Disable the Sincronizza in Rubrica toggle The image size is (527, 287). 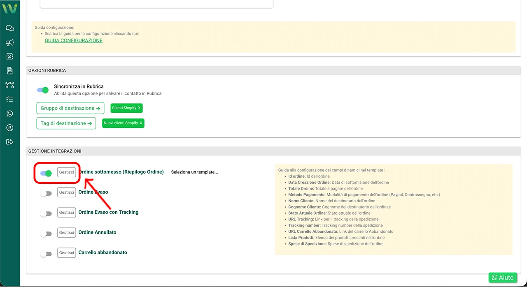point(43,90)
